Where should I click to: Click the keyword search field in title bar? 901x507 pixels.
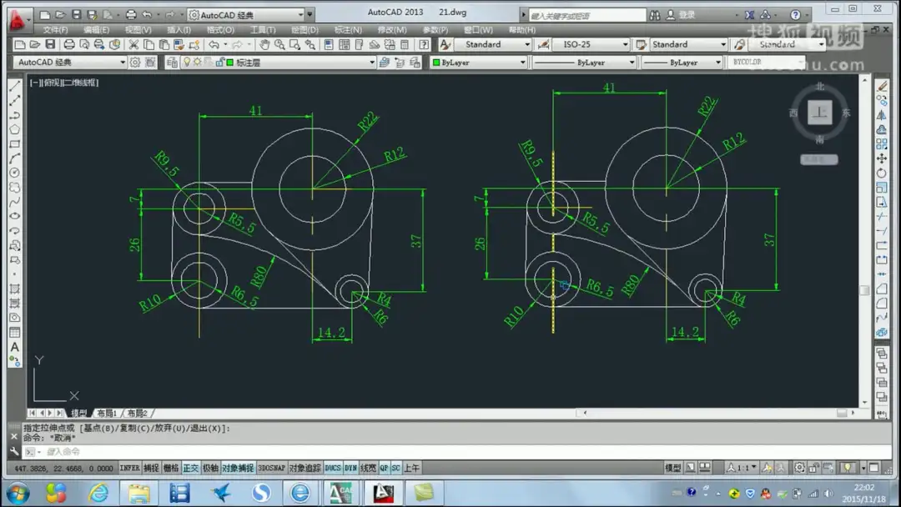coord(586,16)
